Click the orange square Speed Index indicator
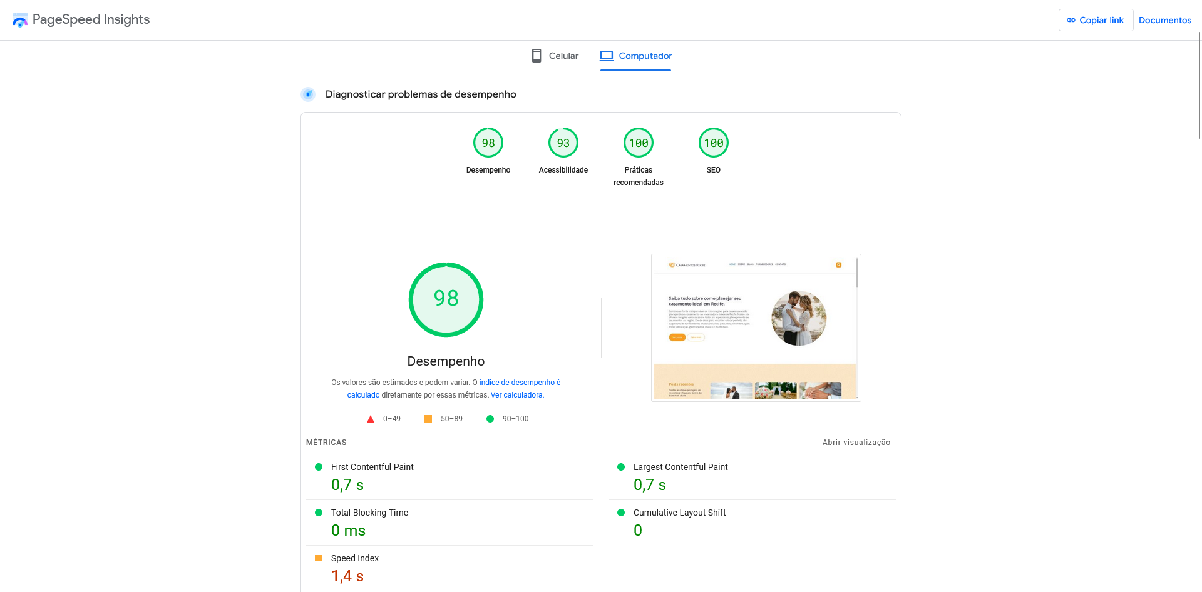This screenshot has height=592, width=1202. point(319,558)
